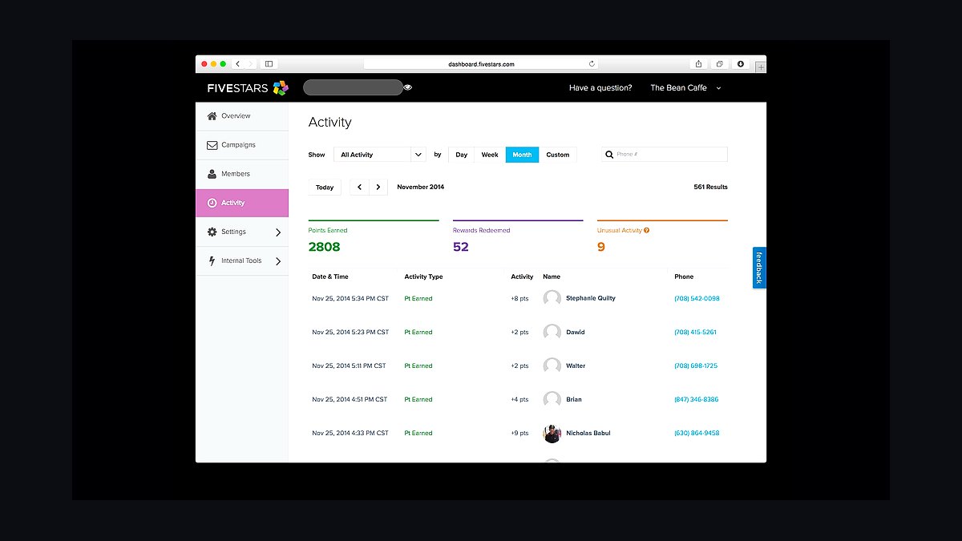Click the Date & Time column header
The height and width of the screenshot is (541, 962).
coord(330,277)
